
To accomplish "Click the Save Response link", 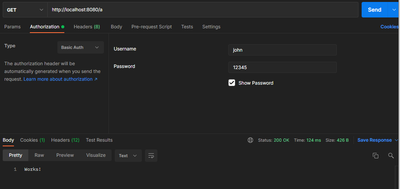I will 374,140.
